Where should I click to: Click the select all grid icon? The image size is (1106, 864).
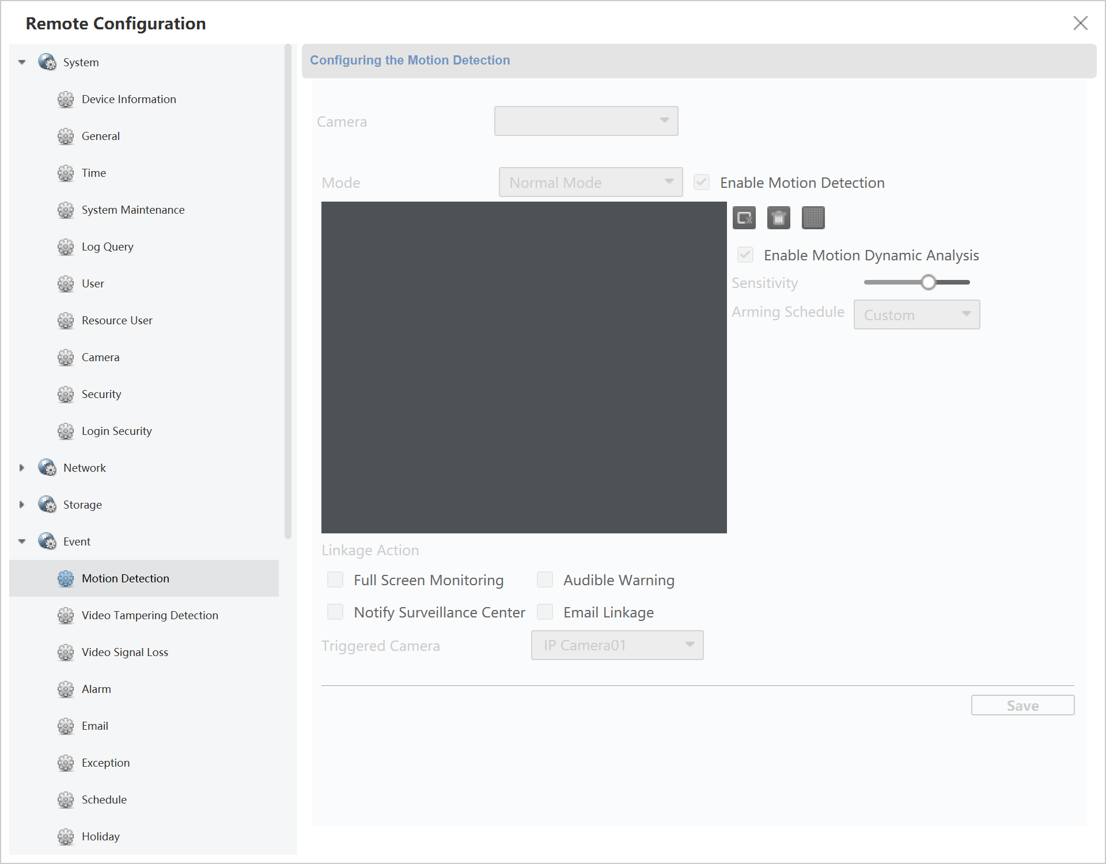coord(813,218)
